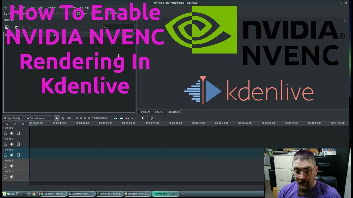Viewport: 353px width, 198px height.
Task: Hide video on Video 3 track
Action: 18,133
